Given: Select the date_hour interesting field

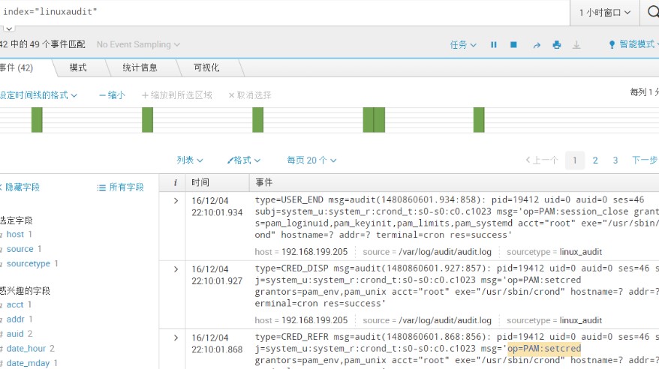Looking at the screenshot, I should pyautogui.click(x=26, y=349).
